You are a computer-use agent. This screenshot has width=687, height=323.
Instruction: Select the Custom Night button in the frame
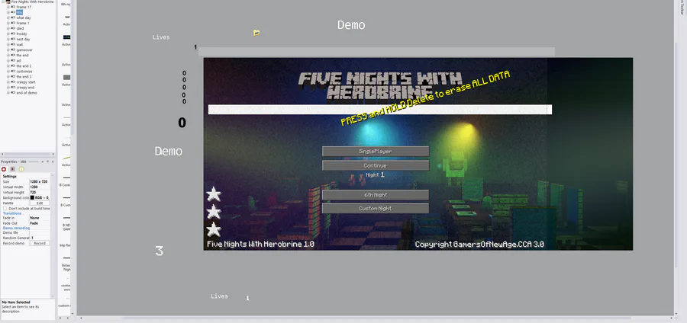pyautogui.click(x=376, y=209)
